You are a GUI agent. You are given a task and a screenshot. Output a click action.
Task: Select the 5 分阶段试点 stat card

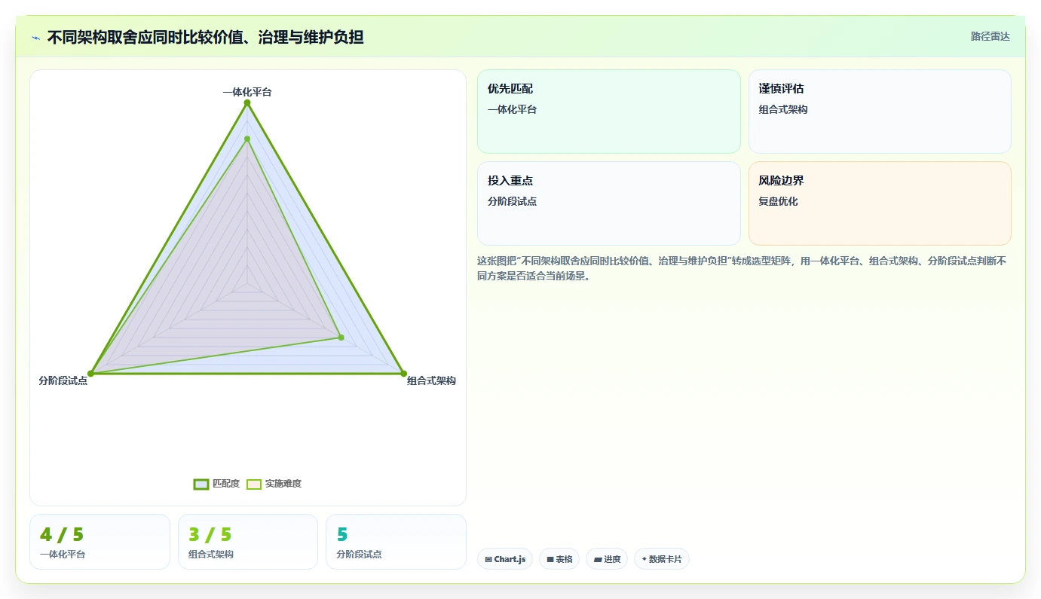pos(396,542)
